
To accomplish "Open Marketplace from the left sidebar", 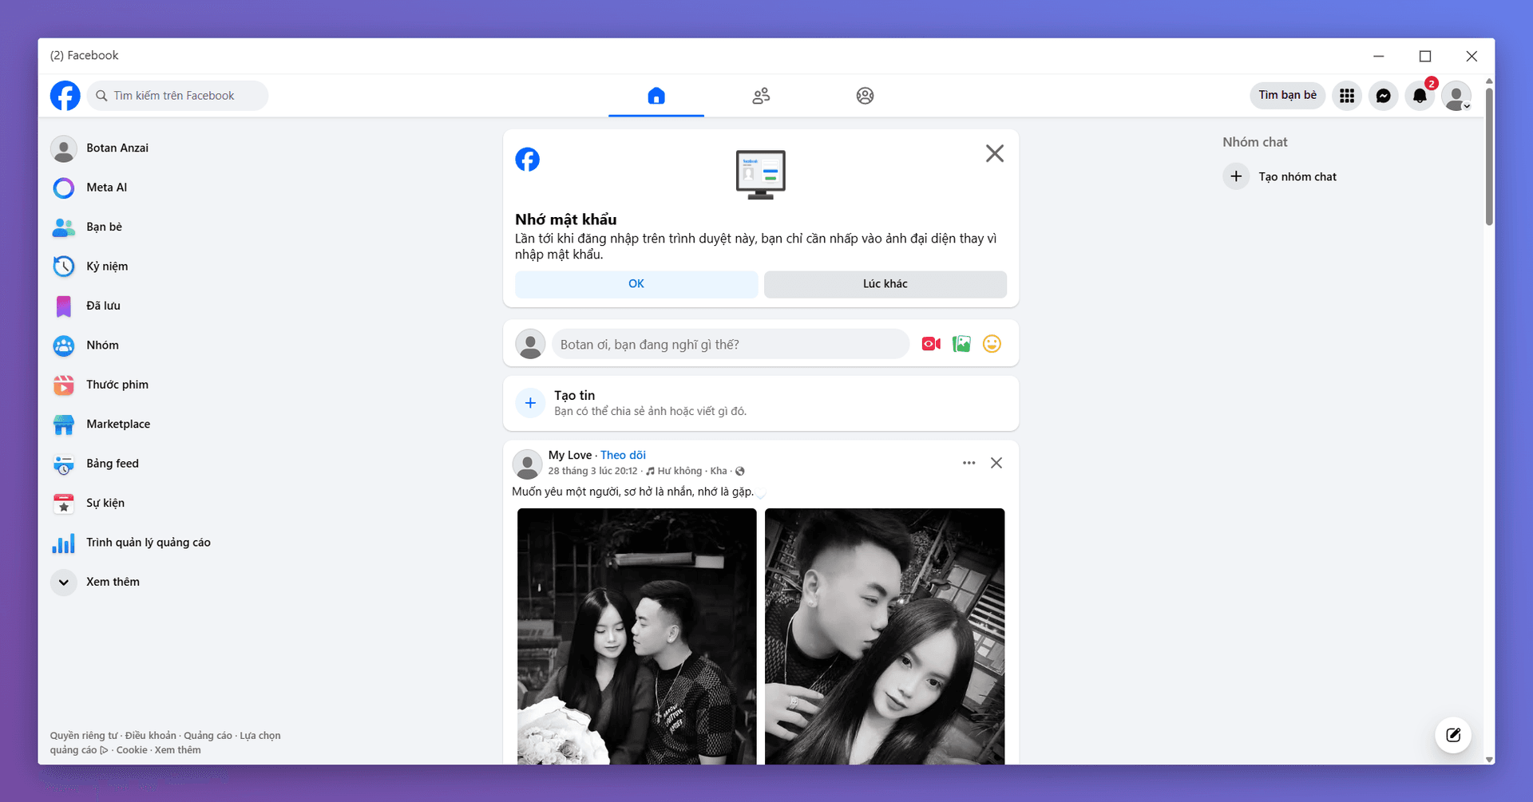I will coord(118,424).
